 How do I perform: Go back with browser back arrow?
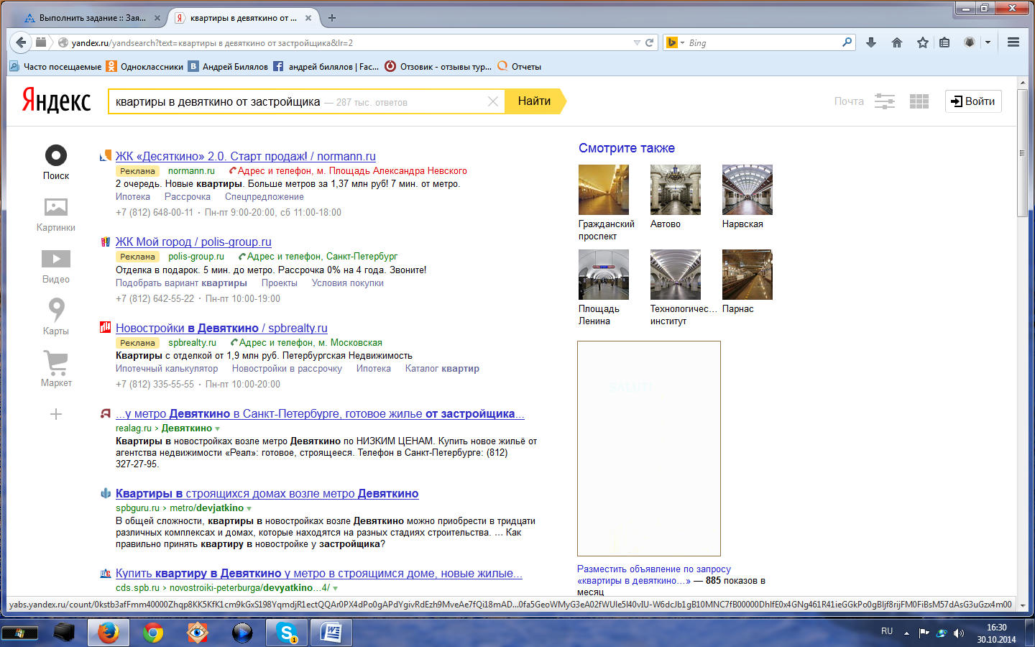tap(21, 42)
